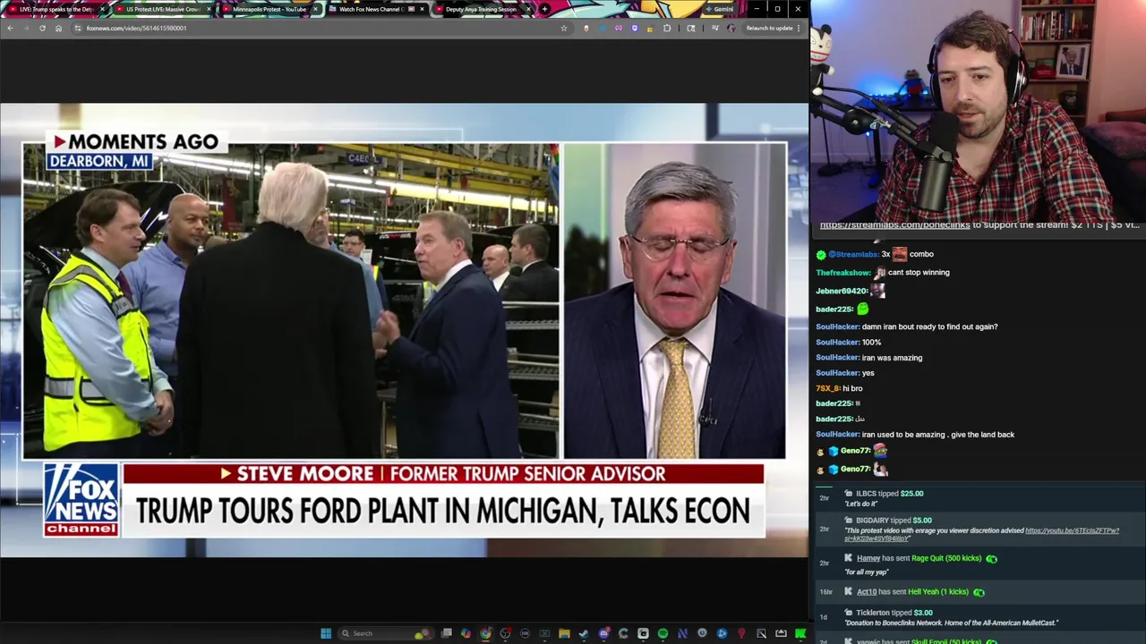Open the red map pin taskbar icon
1146x644 pixels.
point(741,633)
